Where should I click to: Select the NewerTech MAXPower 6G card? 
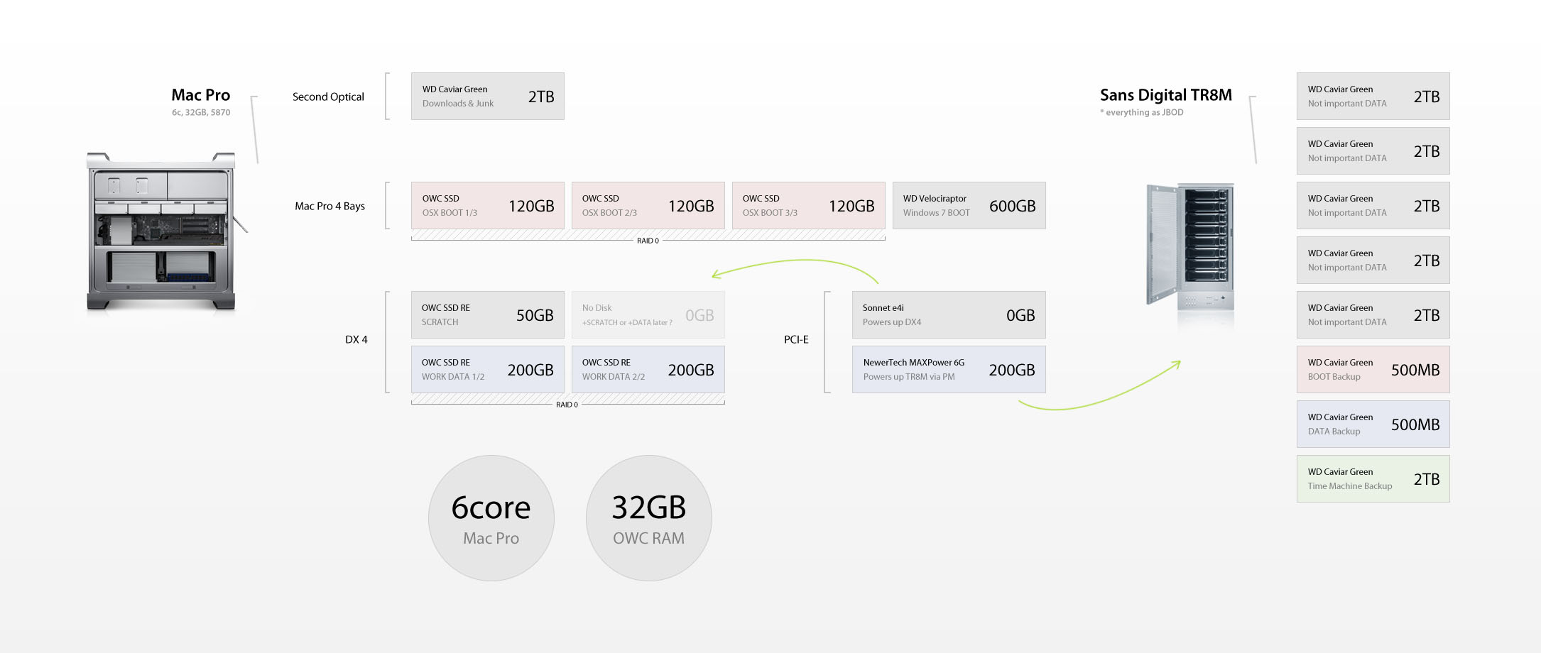949,370
